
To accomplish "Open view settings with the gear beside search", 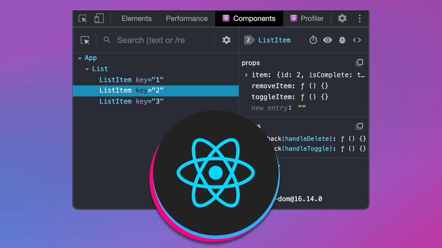I will click(x=226, y=40).
